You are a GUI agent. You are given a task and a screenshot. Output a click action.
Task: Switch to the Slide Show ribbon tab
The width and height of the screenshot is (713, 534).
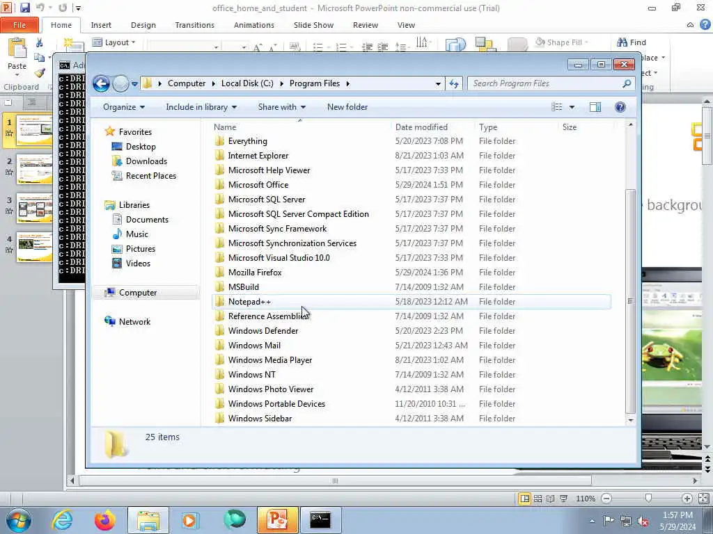313,25
